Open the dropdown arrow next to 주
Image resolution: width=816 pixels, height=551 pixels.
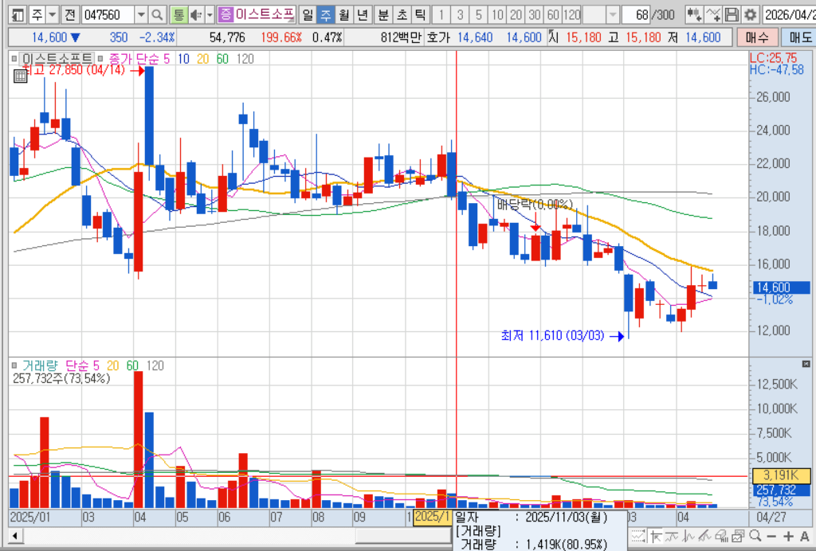tap(53, 15)
